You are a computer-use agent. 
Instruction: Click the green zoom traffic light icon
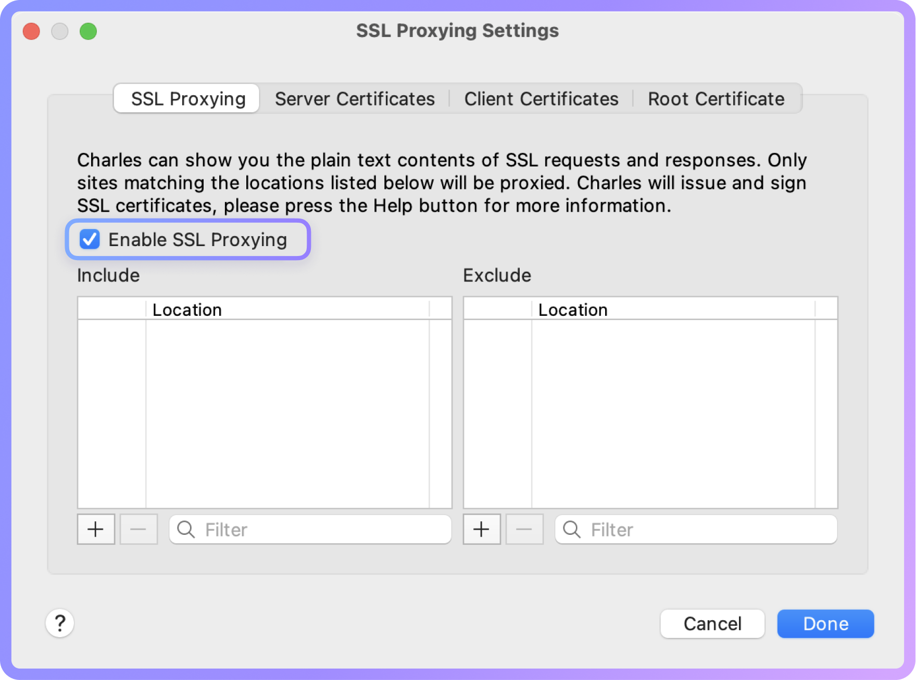[x=89, y=31]
